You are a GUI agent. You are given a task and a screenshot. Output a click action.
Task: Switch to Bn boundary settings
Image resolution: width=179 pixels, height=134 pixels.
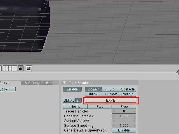(x=78, y=100)
